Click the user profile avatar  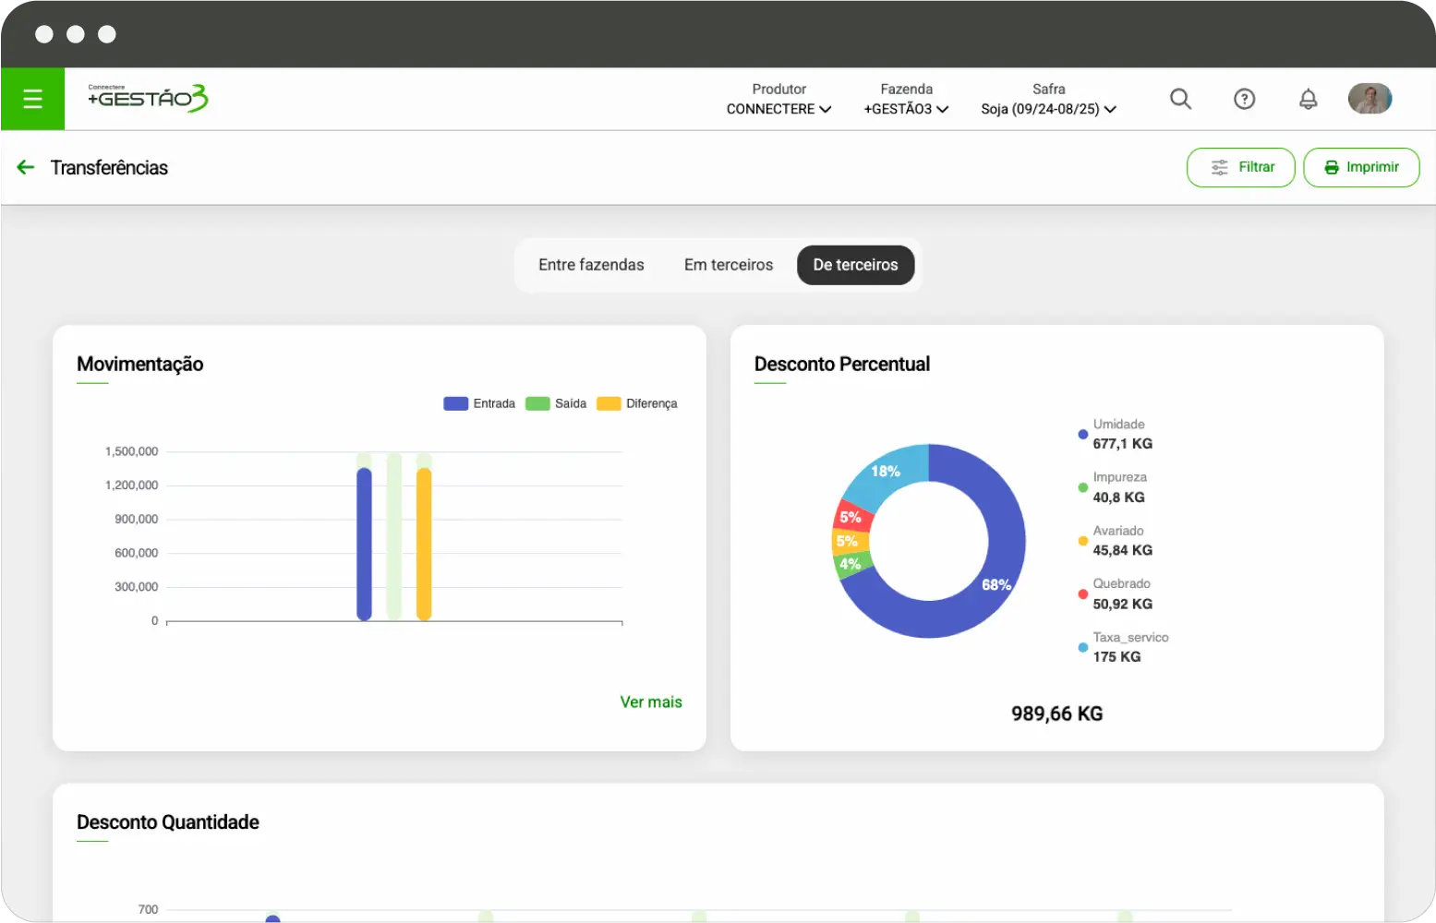1370,99
